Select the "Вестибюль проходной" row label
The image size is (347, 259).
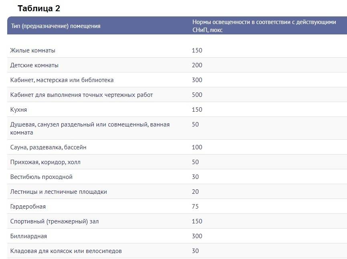coord(41,177)
